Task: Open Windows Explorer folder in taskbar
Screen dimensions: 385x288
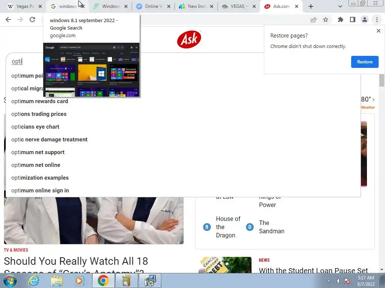Action: tap(57, 280)
